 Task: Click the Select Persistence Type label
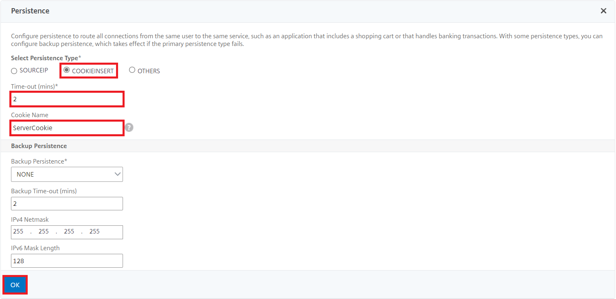[46, 58]
